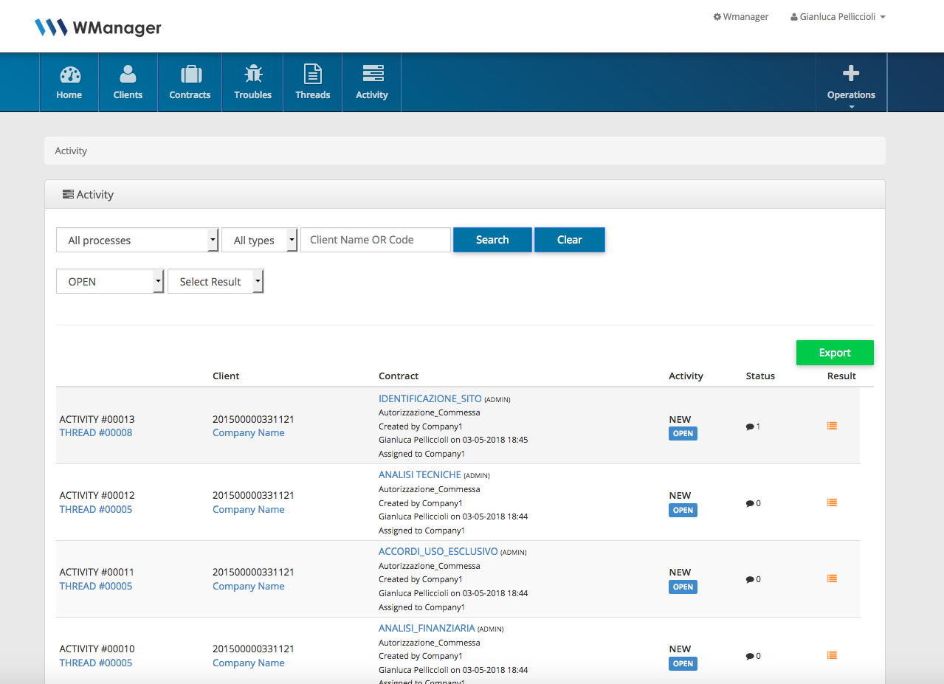944x684 pixels.
Task: Go to Clients section icon
Action: pyautogui.click(x=128, y=75)
